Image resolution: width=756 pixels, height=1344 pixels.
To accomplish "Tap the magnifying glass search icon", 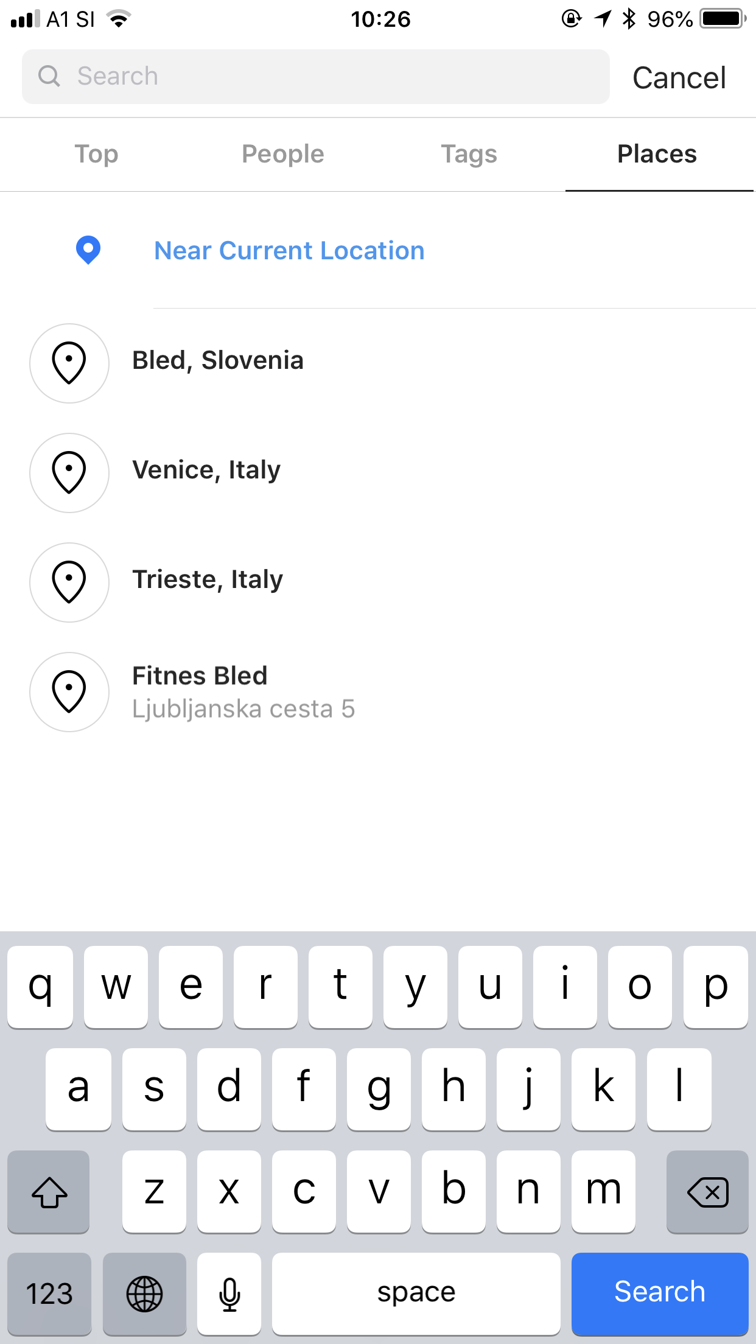I will tap(49, 77).
